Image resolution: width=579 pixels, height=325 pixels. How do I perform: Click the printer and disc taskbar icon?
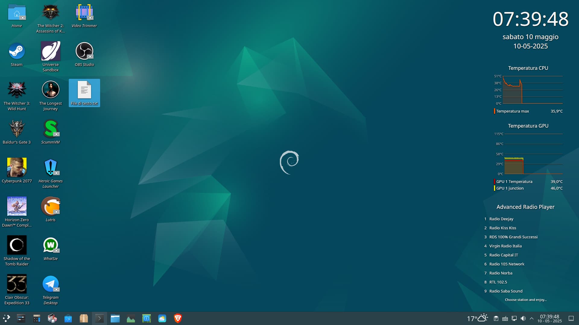pos(52,318)
